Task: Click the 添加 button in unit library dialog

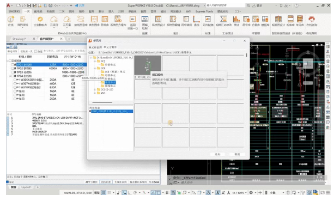Action: (217, 154)
